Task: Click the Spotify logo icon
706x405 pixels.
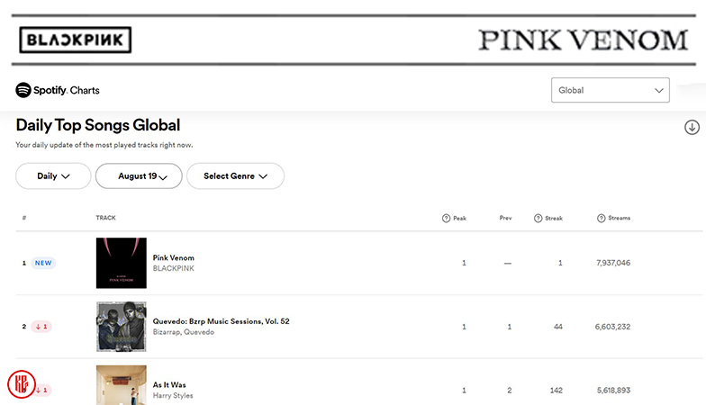Action: pyautogui.click(x=23, y=90)
